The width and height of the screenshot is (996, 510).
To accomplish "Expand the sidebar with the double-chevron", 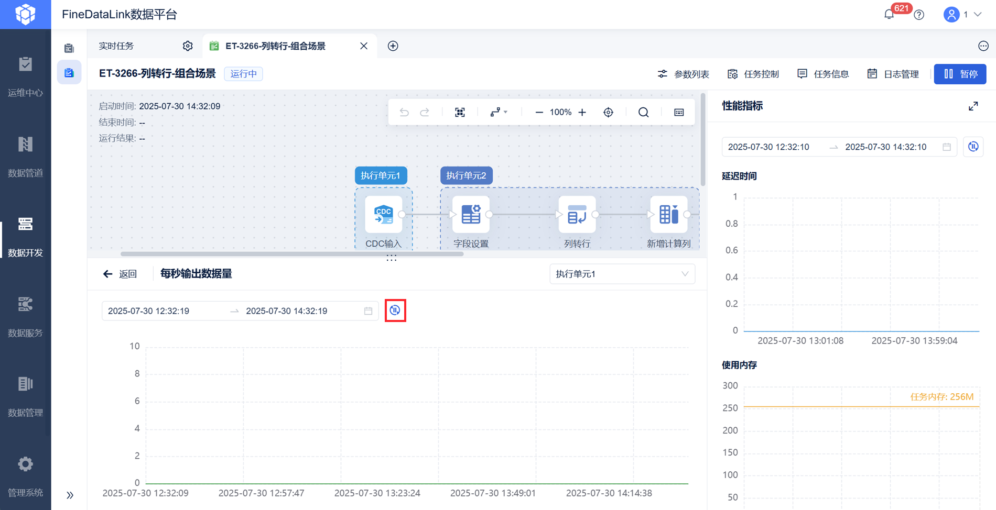I will coord(70,495).
